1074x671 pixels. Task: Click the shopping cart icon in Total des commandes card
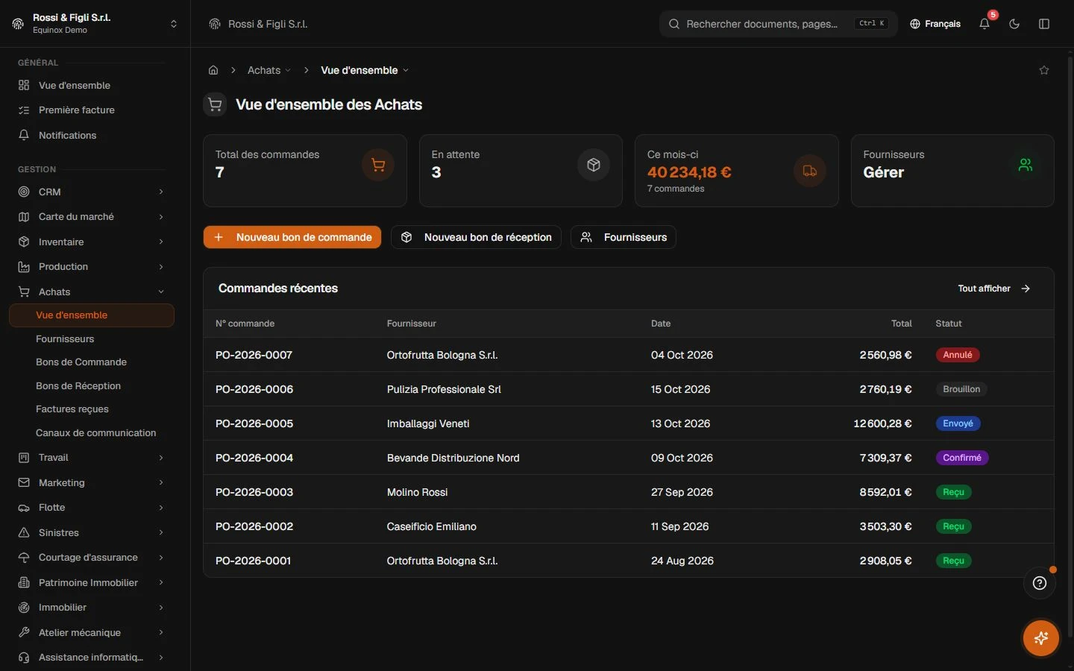point(378,165)
